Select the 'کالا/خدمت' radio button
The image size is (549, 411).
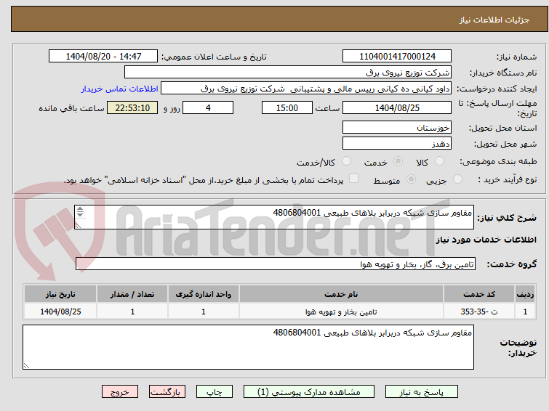pos(346,161)
